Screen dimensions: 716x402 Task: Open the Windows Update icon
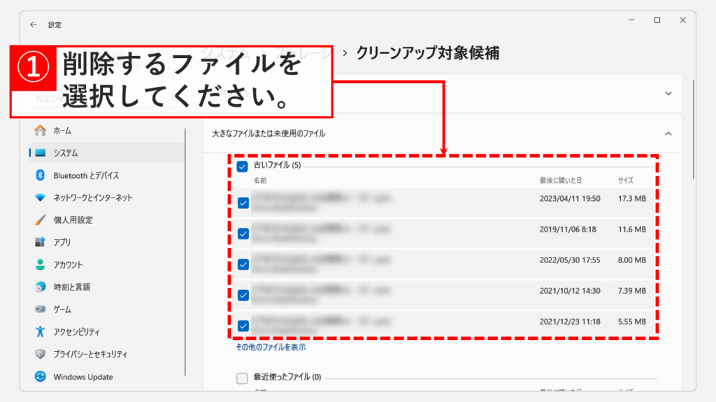click(40, 377)
